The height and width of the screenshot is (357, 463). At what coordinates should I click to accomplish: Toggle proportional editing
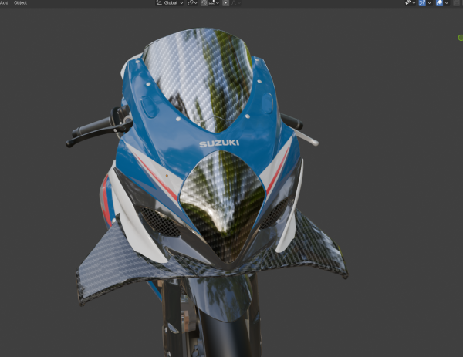click(x=225, y=3)
